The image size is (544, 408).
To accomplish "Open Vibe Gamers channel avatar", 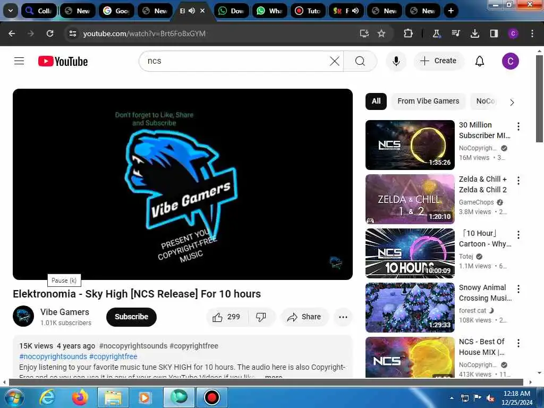I will [x=23, y=316].
